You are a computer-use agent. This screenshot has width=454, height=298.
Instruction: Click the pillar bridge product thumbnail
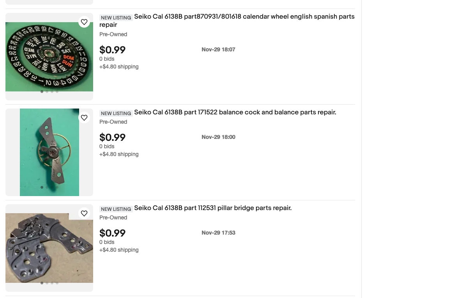[49, 248]
